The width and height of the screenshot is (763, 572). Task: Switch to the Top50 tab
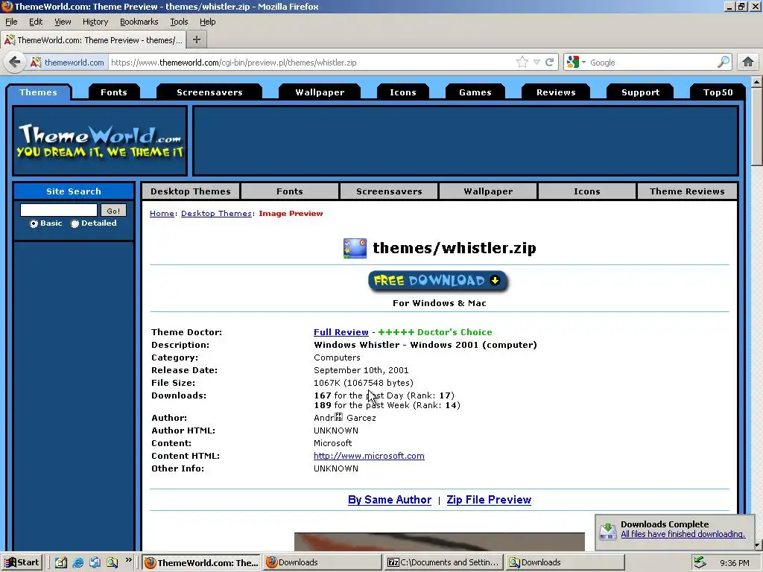pos(718,92)
